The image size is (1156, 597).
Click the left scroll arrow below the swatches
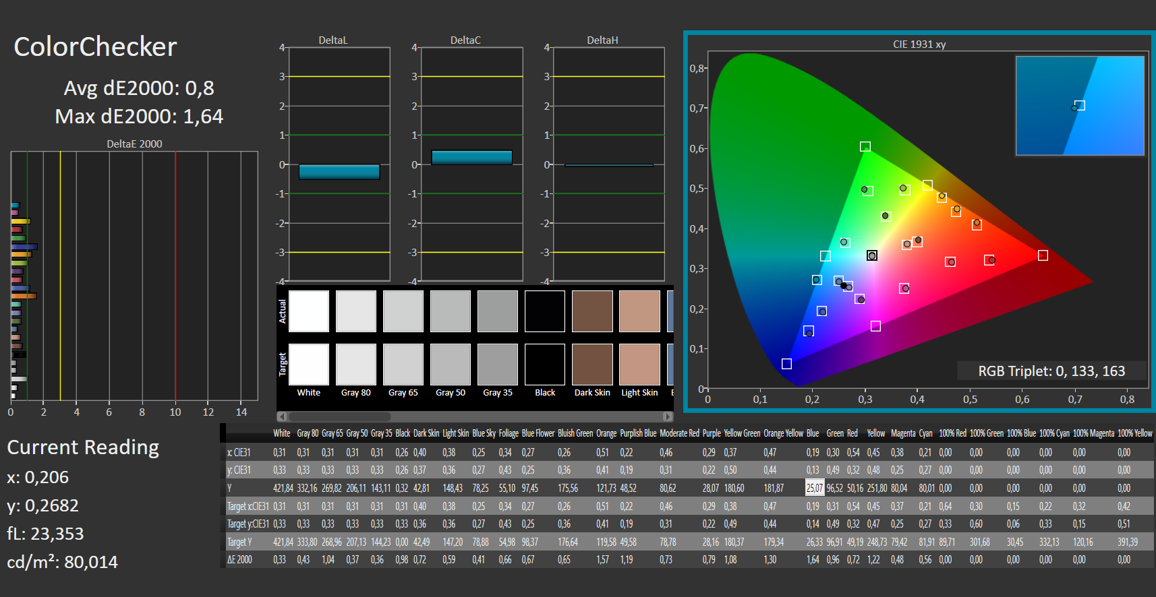[x=282, y=416]
